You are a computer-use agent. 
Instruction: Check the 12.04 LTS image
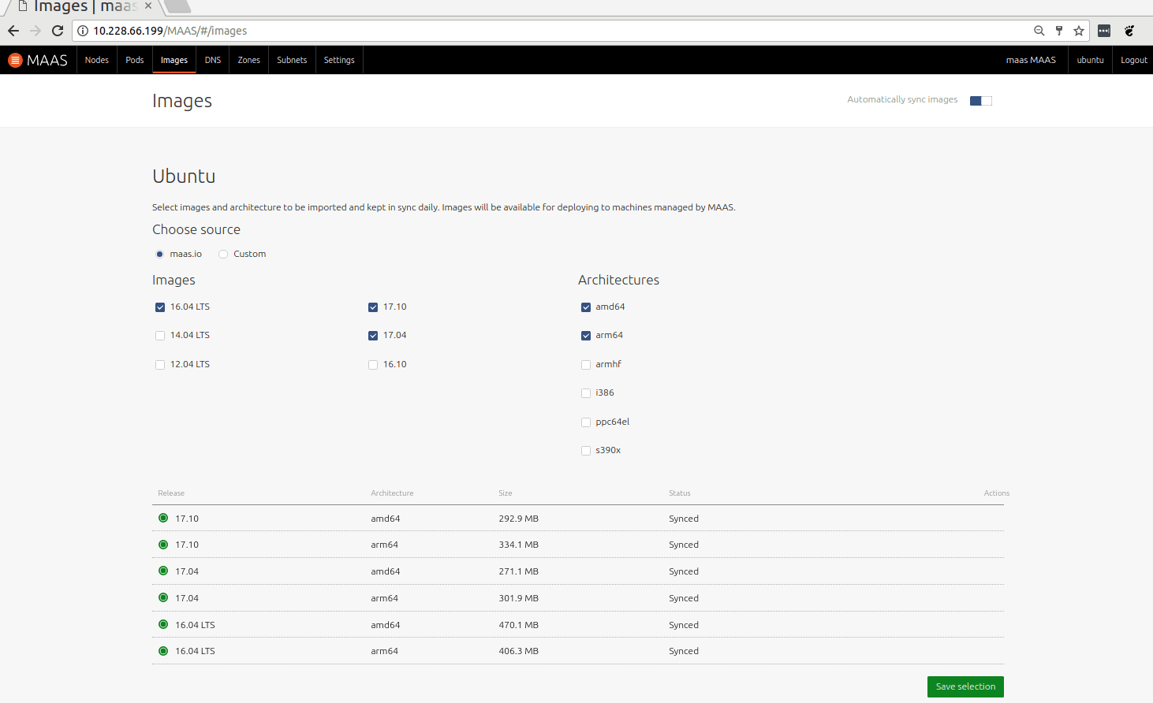pos(160,365)
